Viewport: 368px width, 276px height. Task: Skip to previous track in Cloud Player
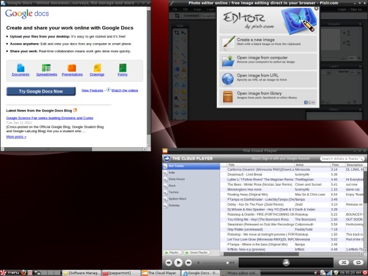(168, 263)
